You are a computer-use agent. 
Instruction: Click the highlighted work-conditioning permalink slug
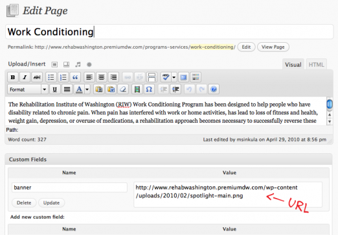[x=212, y=47]
